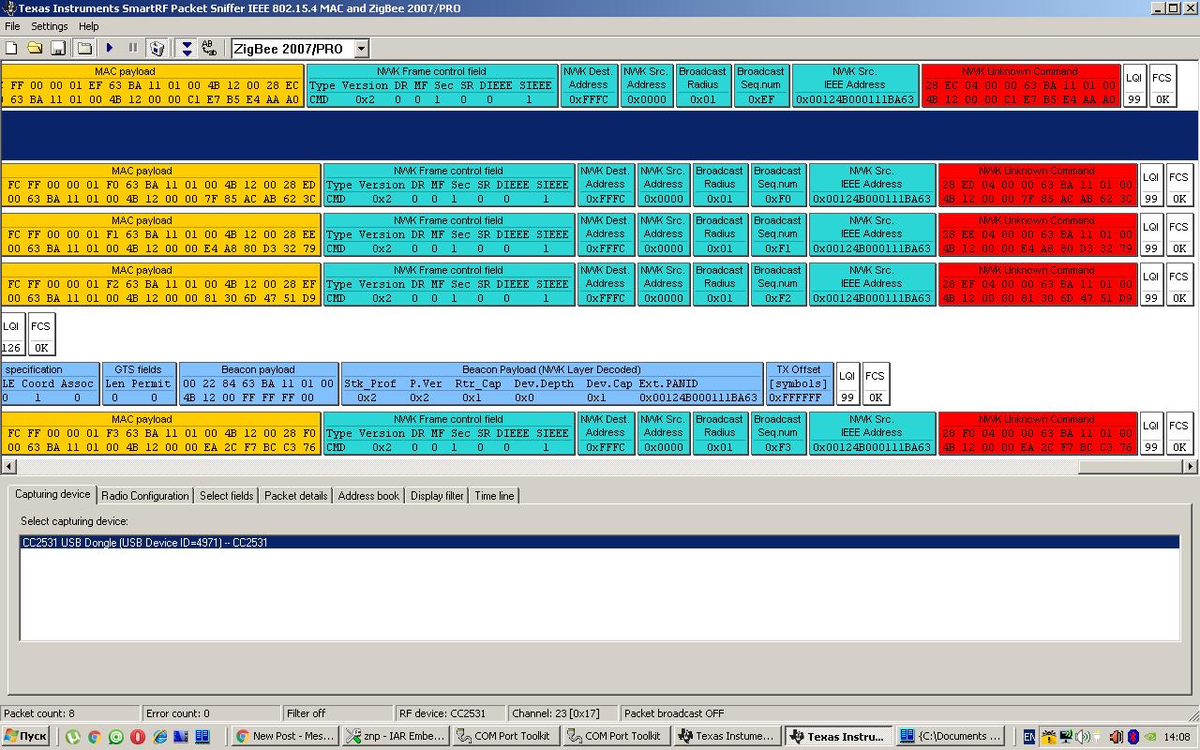Click the security alert shield tray icon
This screenshot has height=750, width=1200.
1049,737
